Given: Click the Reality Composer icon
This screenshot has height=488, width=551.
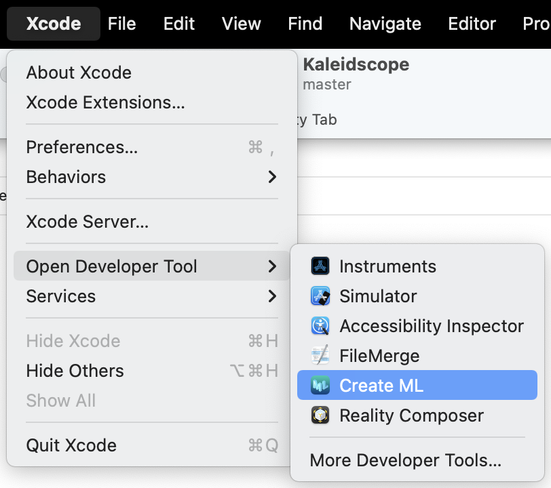Looking at the screenshot, I should 320,415.
